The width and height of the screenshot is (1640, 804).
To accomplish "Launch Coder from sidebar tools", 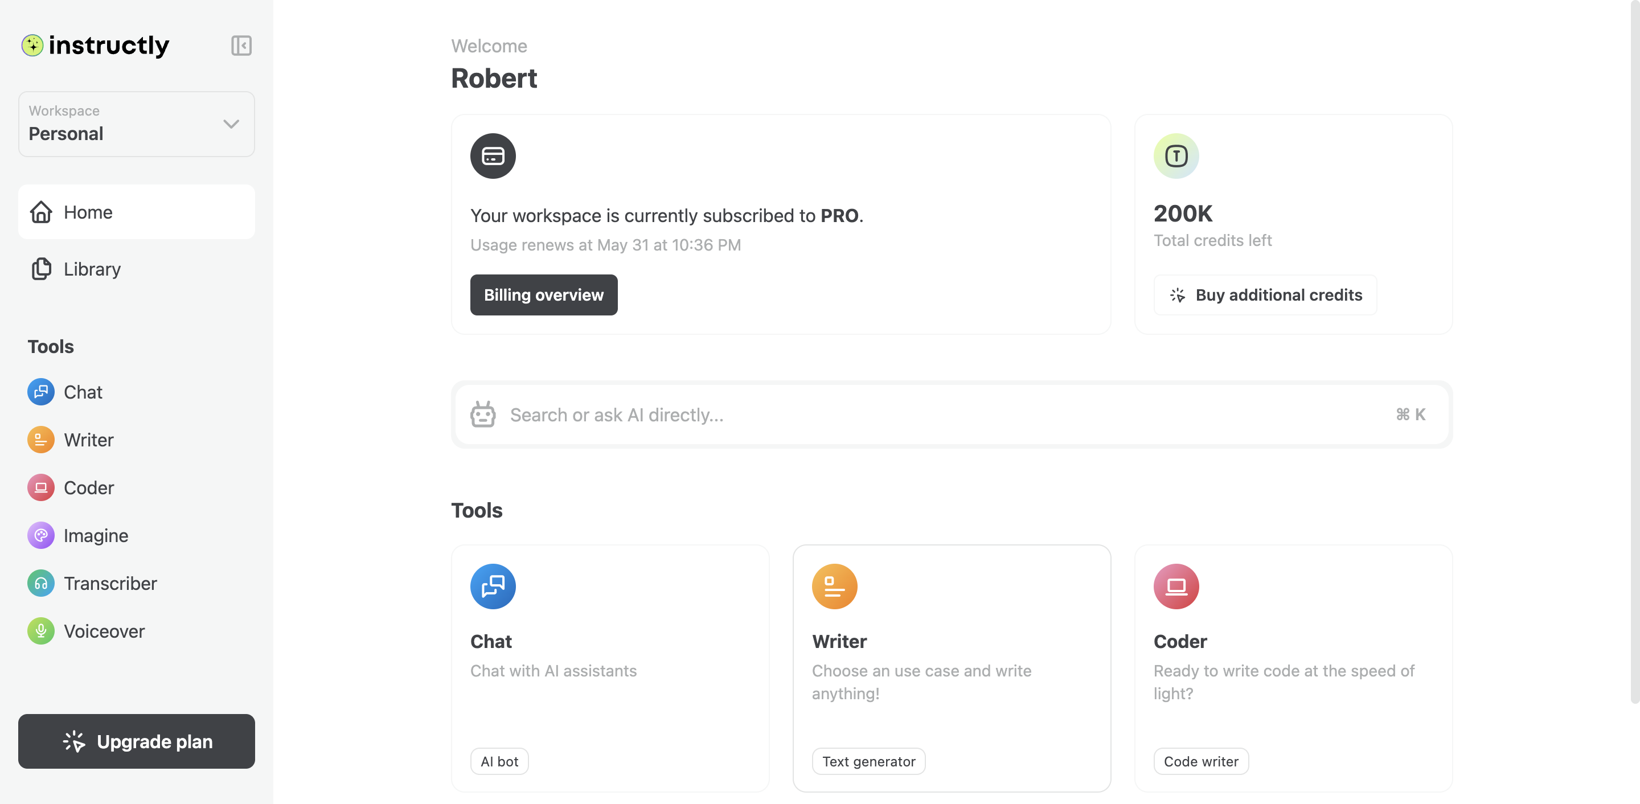I will pos(88,487).
